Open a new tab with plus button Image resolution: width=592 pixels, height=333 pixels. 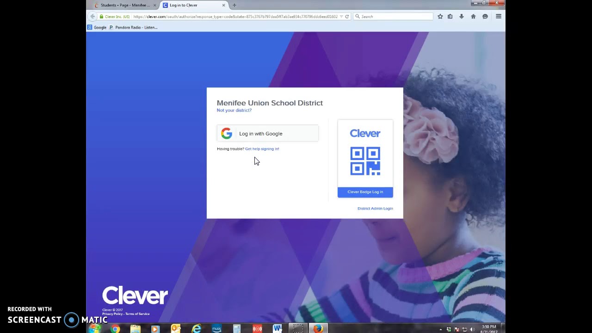pyautogui.click(x=234, y=5)
